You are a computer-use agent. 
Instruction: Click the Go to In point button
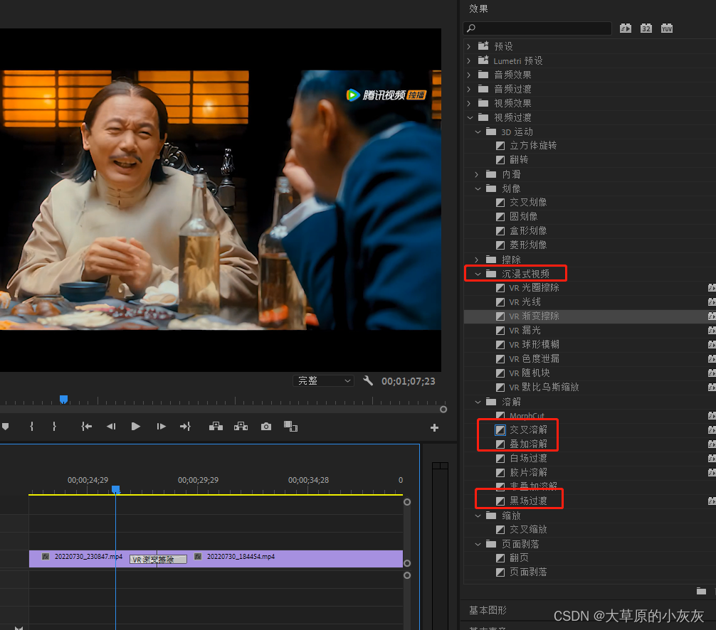tap(86, 427)
